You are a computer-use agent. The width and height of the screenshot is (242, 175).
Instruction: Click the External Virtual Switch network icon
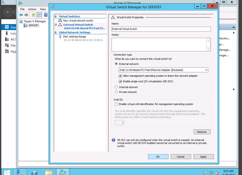[60, 25]
